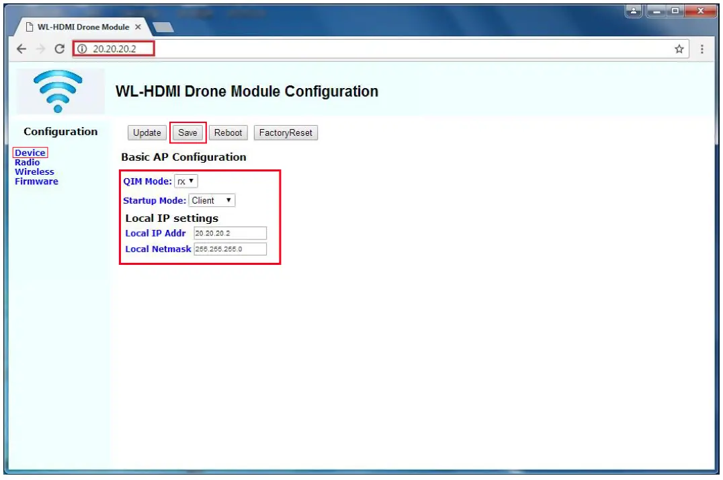Click the page title 'WL-HDMI Drone Module Configuration'

pos(247,91)
